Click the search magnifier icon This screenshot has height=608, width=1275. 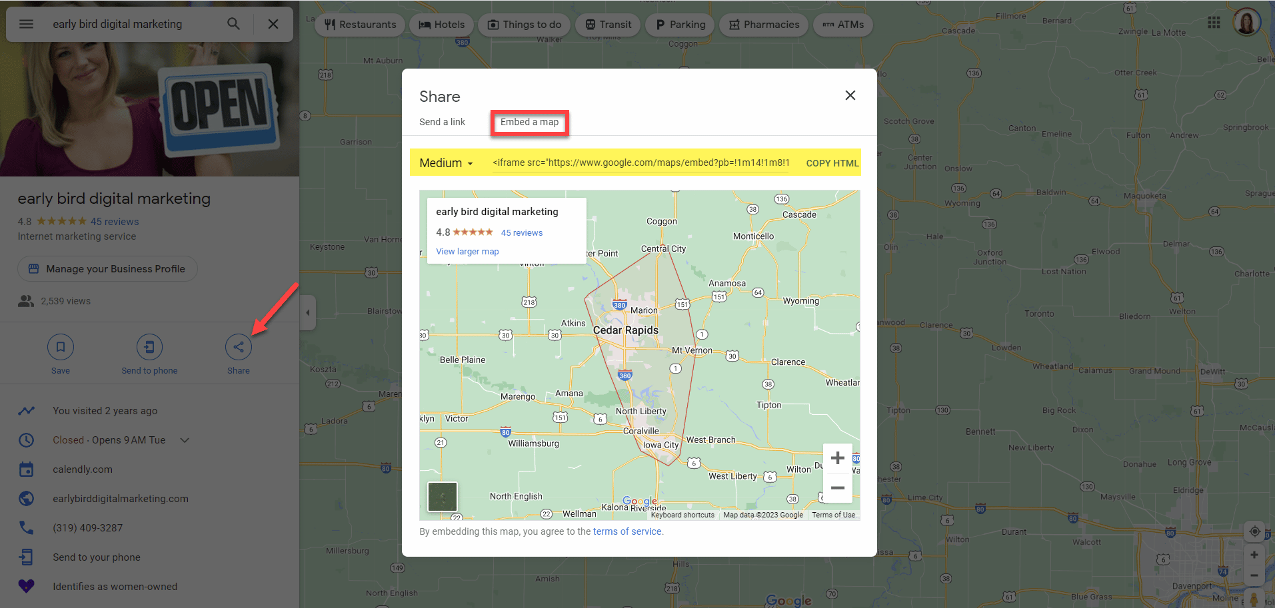click(x=233, y=24)
